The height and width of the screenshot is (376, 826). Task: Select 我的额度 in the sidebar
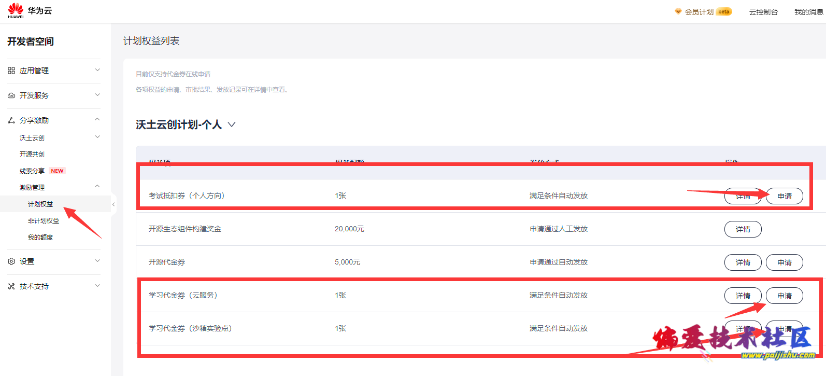click(x=40, y=237)
